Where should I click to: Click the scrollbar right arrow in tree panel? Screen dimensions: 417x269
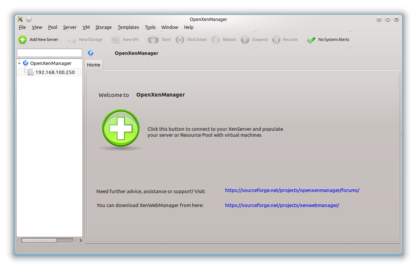(81, 240)
